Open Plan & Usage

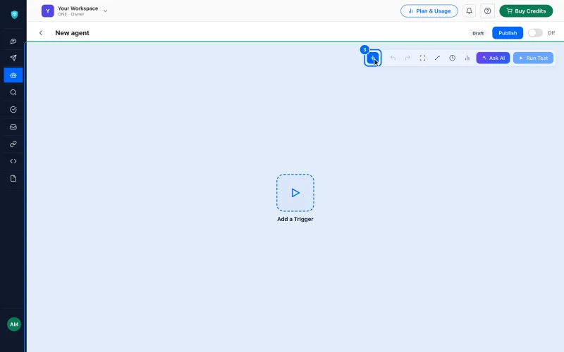[429, 11]
